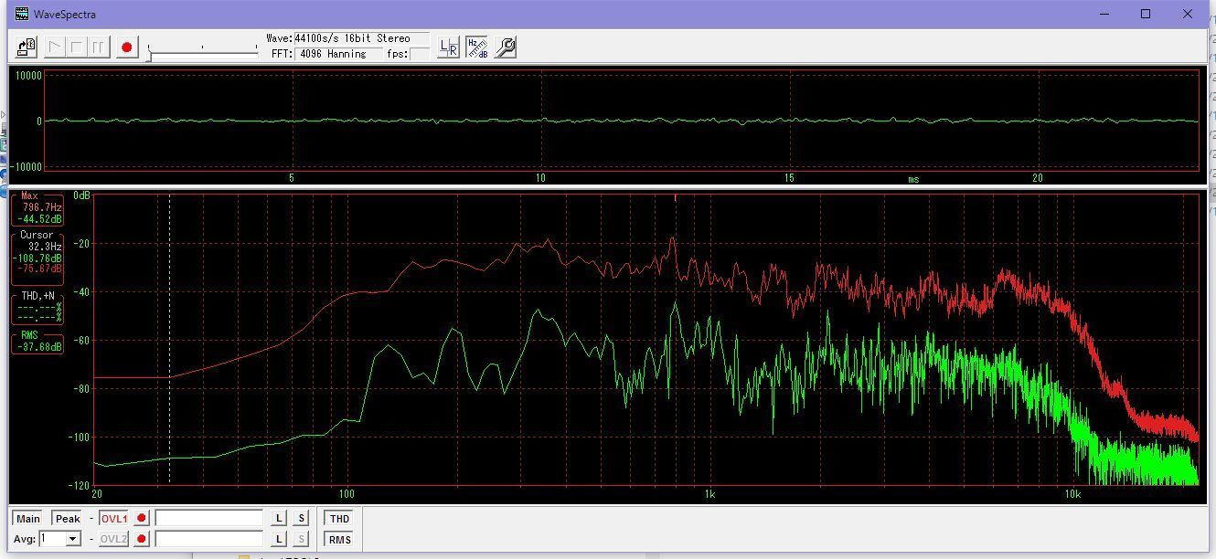Screen dimensions: 1216x559
Task: Open settings with the wrench icon
Action: tap(506, 47)
